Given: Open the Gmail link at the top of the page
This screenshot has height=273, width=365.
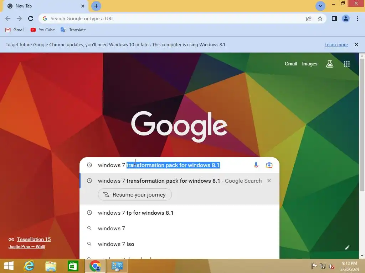Looking at the screenshot, I should [291, 64].
